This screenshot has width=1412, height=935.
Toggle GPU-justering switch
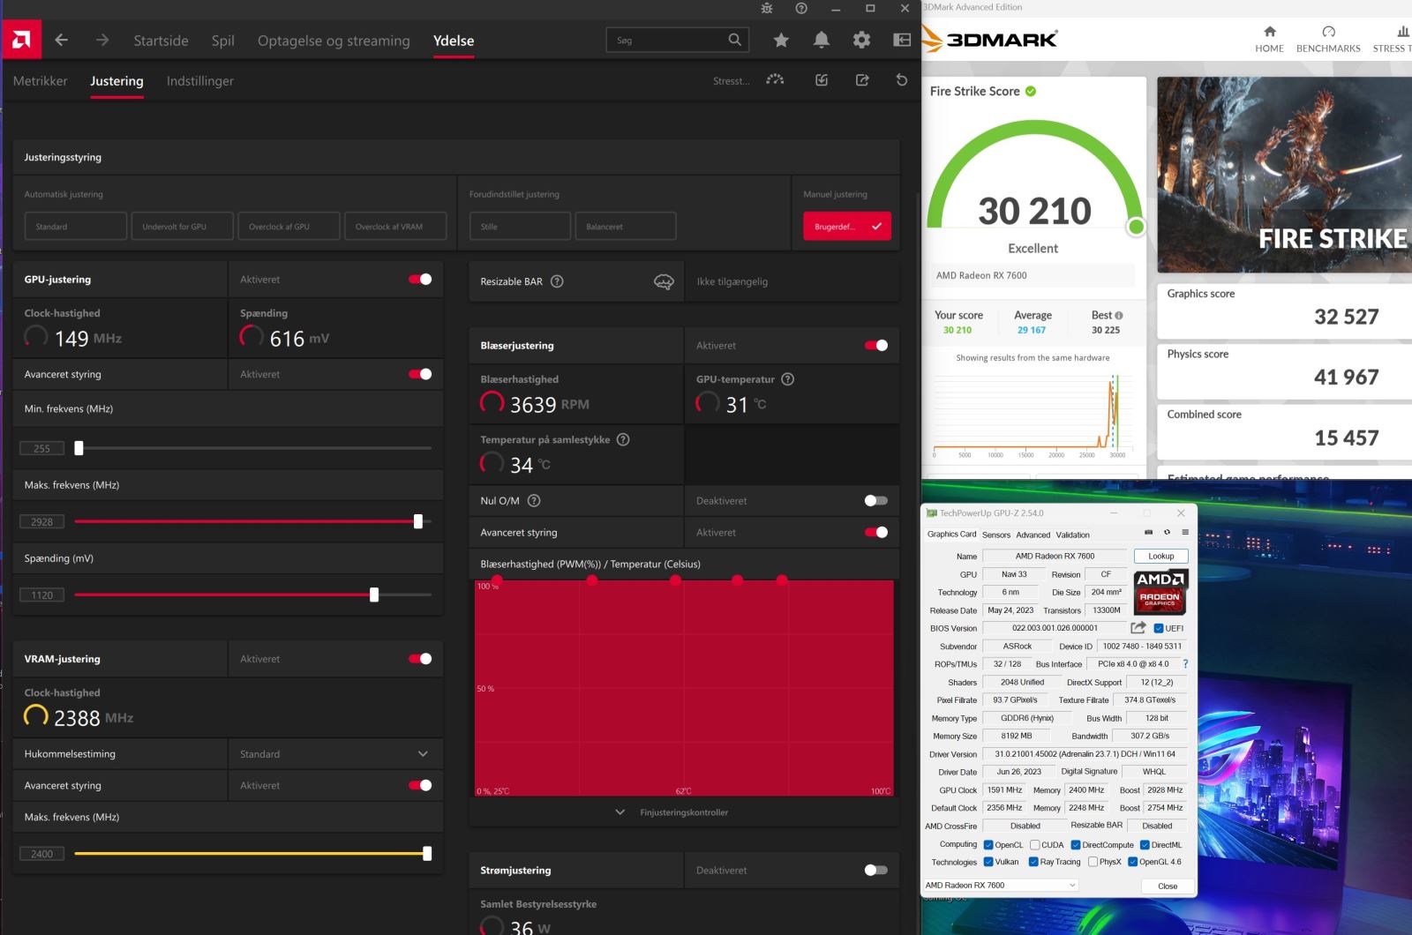click(x=420, y=280)
